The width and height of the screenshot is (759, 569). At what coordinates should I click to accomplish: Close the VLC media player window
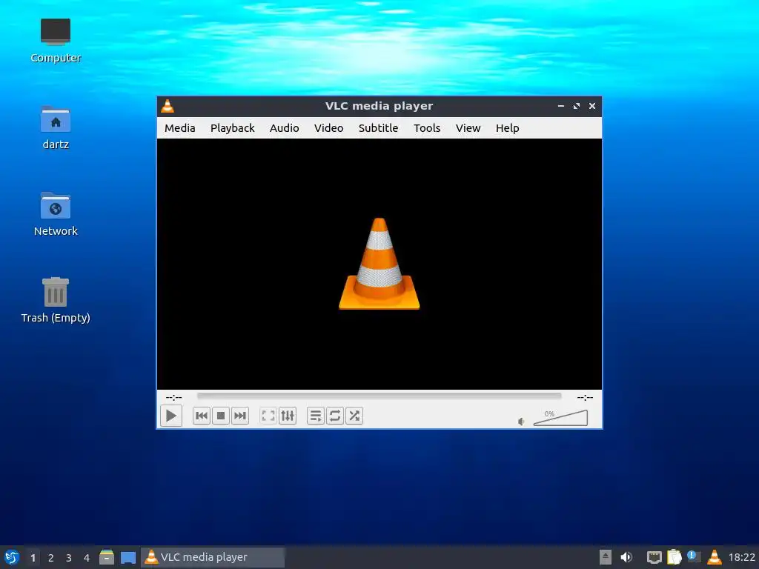[x=592, y=106]
